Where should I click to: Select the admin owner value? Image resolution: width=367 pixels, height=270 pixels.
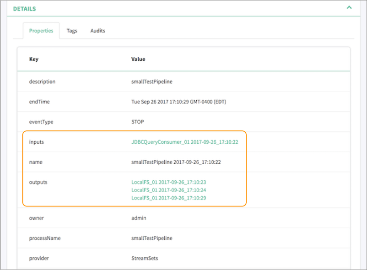(139, 218)
